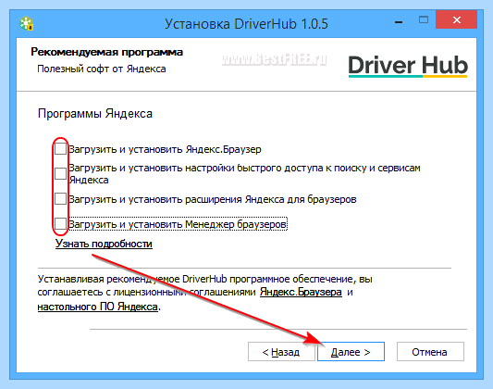
Task: Open the настольного ПО Яндекса link
Action: point(97,307)
